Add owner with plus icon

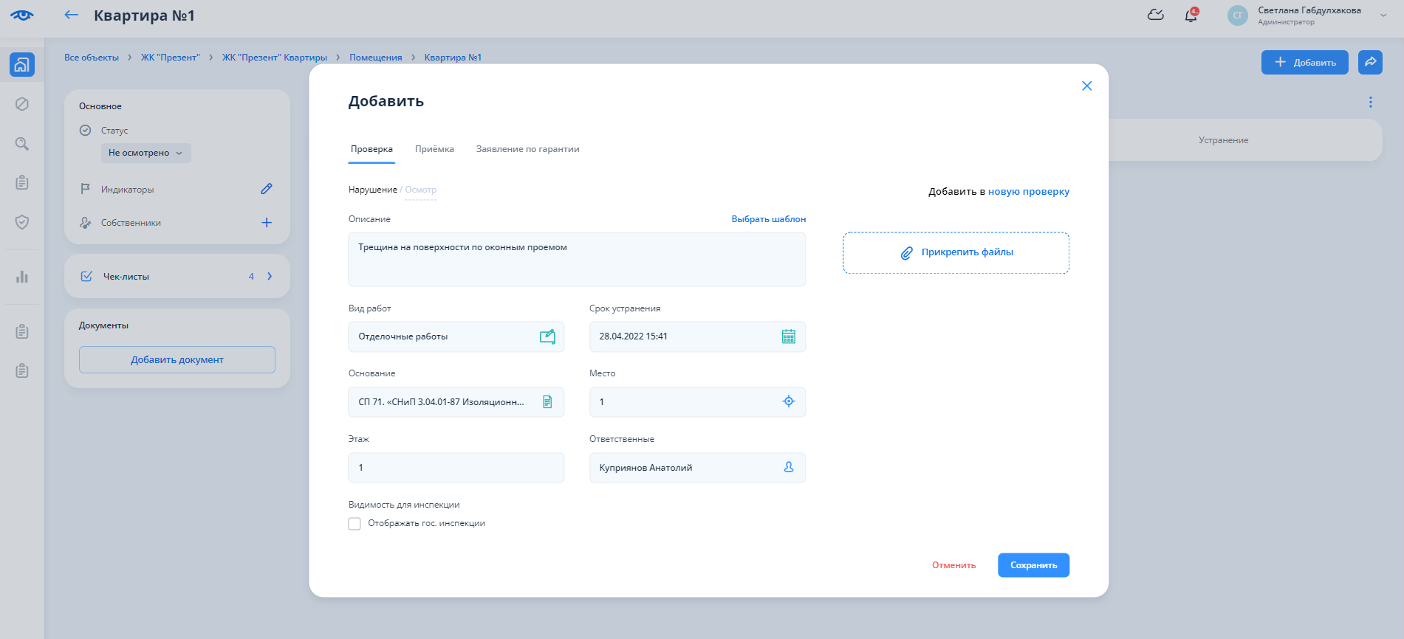point(267,223)
